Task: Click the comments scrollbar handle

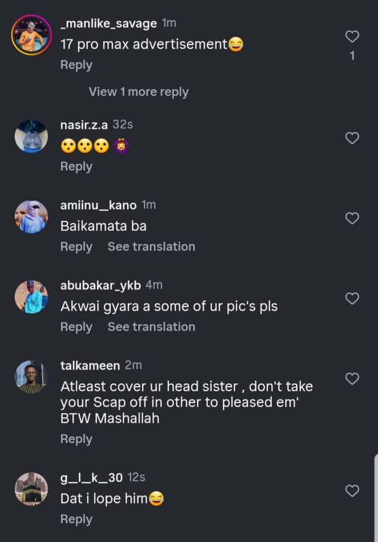Action: [x=375, y=498]
